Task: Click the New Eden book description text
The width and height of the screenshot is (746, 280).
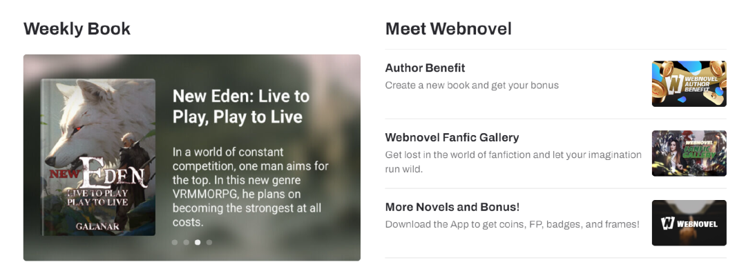Action: (251, 187)
